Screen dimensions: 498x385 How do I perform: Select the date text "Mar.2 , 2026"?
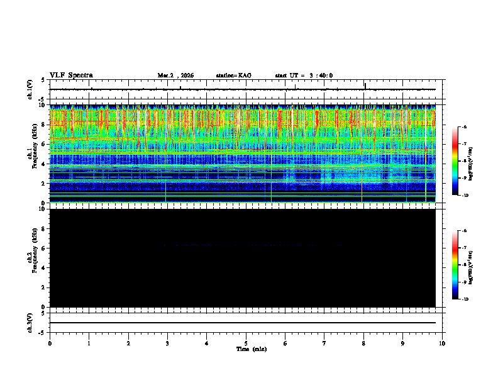click(x=175, y=75)
